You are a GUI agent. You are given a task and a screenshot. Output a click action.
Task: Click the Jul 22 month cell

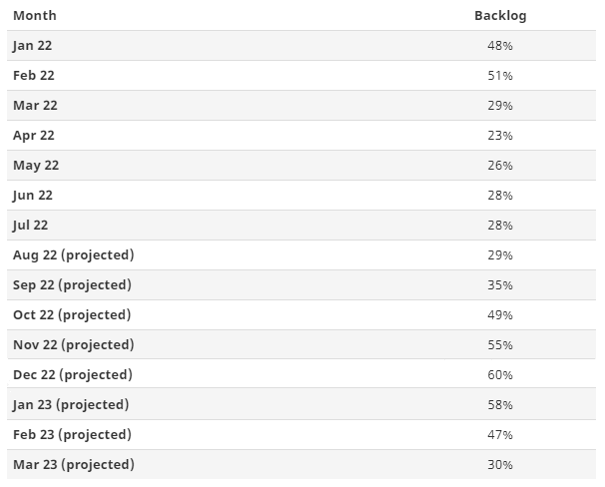coord(31,226)
